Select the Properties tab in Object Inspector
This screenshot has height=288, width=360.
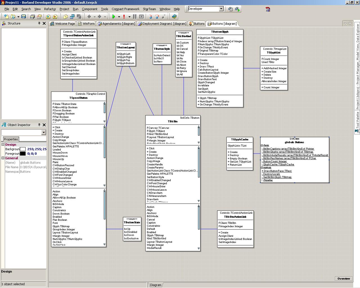coord(11,139)
